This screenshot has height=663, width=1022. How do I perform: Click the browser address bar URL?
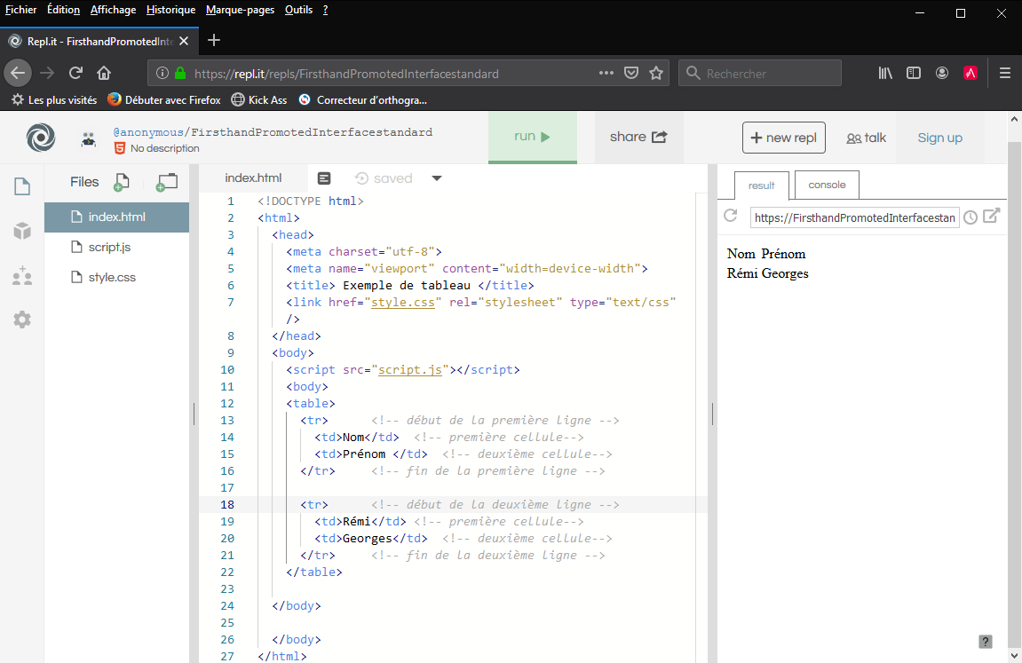(347, 74)
